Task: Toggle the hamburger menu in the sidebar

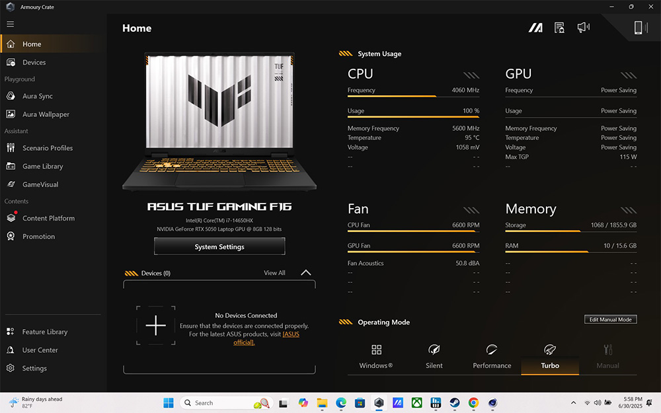Action: point(10,24)
